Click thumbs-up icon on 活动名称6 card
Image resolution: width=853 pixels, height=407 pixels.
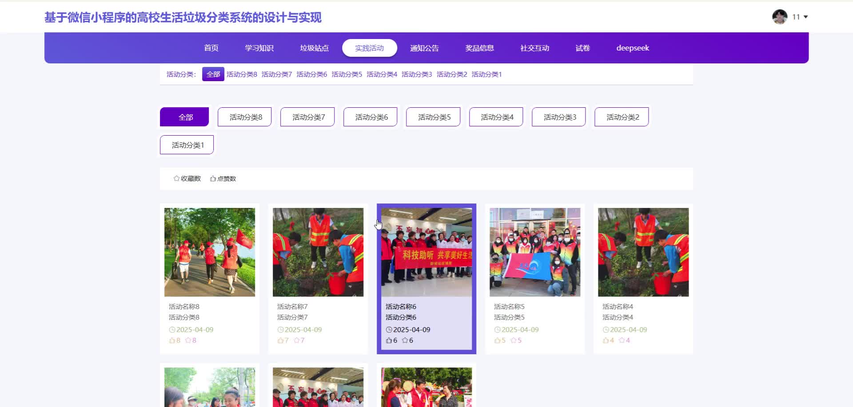coord(389,340)
